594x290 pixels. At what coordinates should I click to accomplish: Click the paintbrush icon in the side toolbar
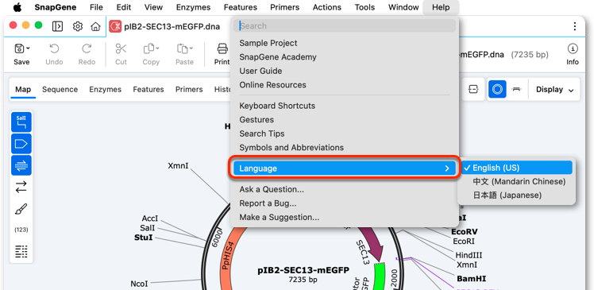click(21, 208)
